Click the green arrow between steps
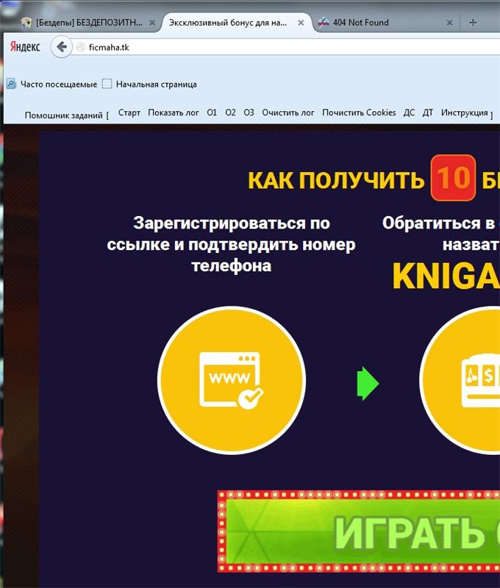This screenshot has width=500, height=588. (367, 383)
